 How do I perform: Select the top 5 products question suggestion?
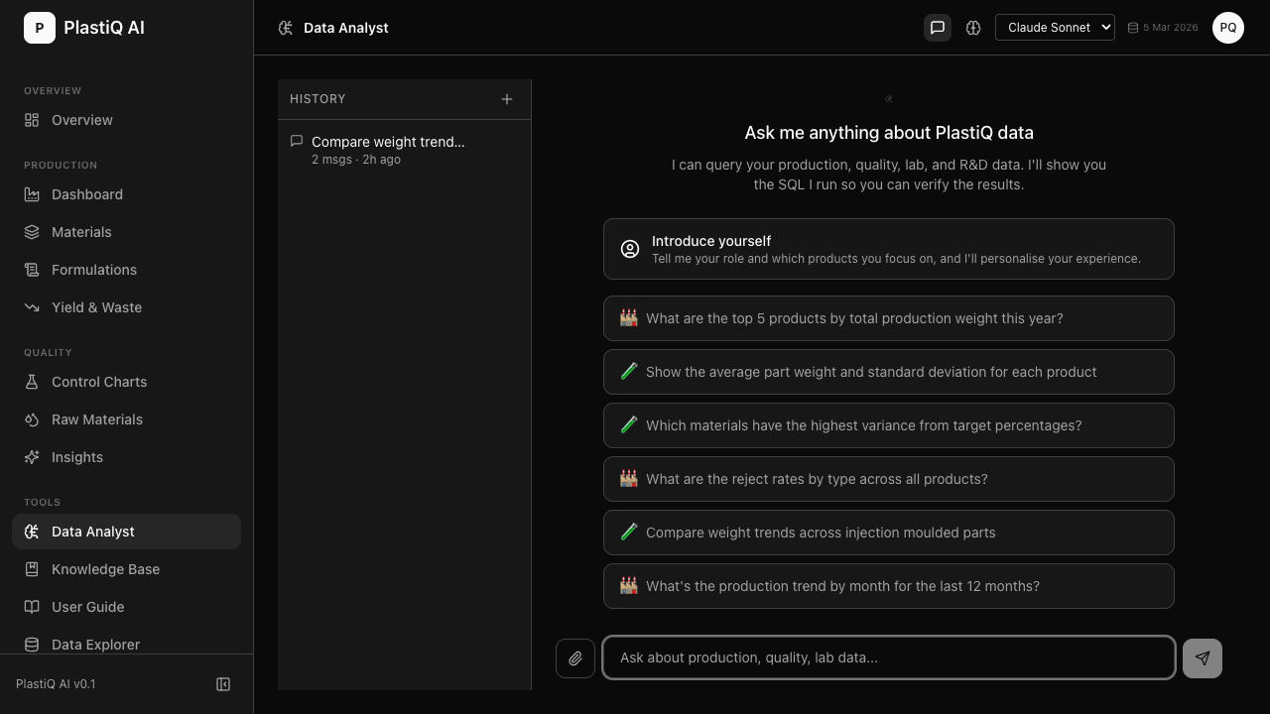click(888, 318)
